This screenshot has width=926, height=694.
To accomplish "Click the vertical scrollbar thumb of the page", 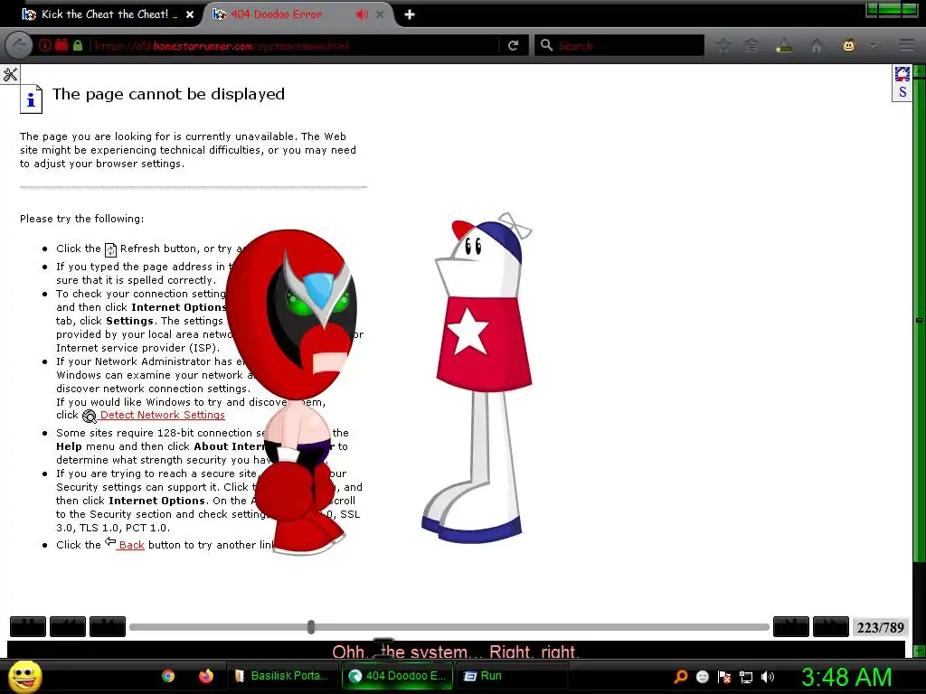I will pos(920,320).
